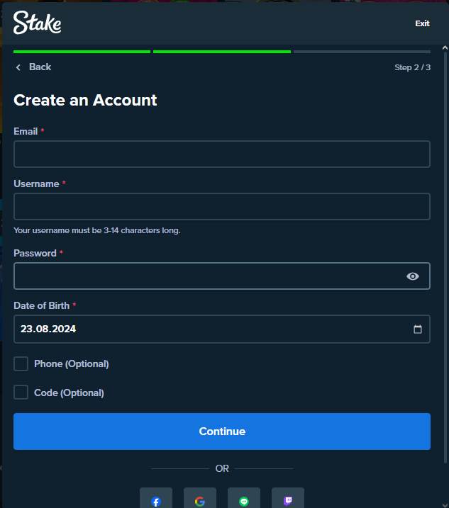The height and width of the screenshot is (508, 449).
Task: Click the 'Password' field label
Action: pyautogui.click(x=35, y=253)
